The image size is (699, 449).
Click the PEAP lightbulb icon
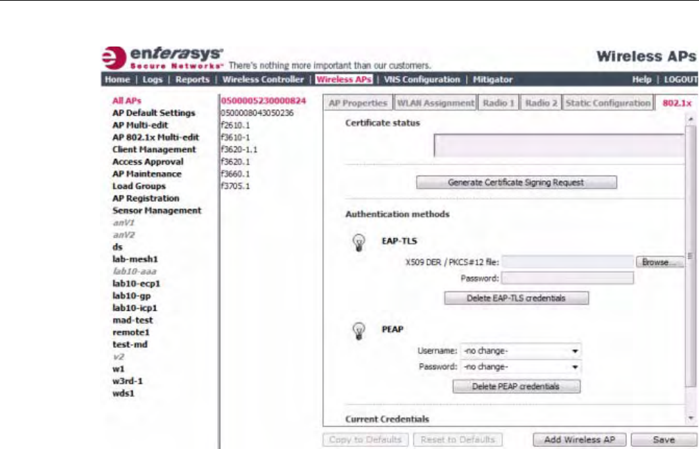359,331
